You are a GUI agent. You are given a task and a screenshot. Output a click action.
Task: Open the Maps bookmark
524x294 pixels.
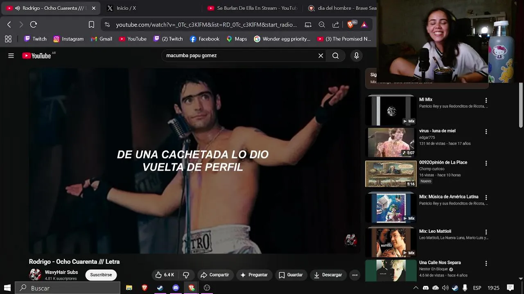point(237,39)
